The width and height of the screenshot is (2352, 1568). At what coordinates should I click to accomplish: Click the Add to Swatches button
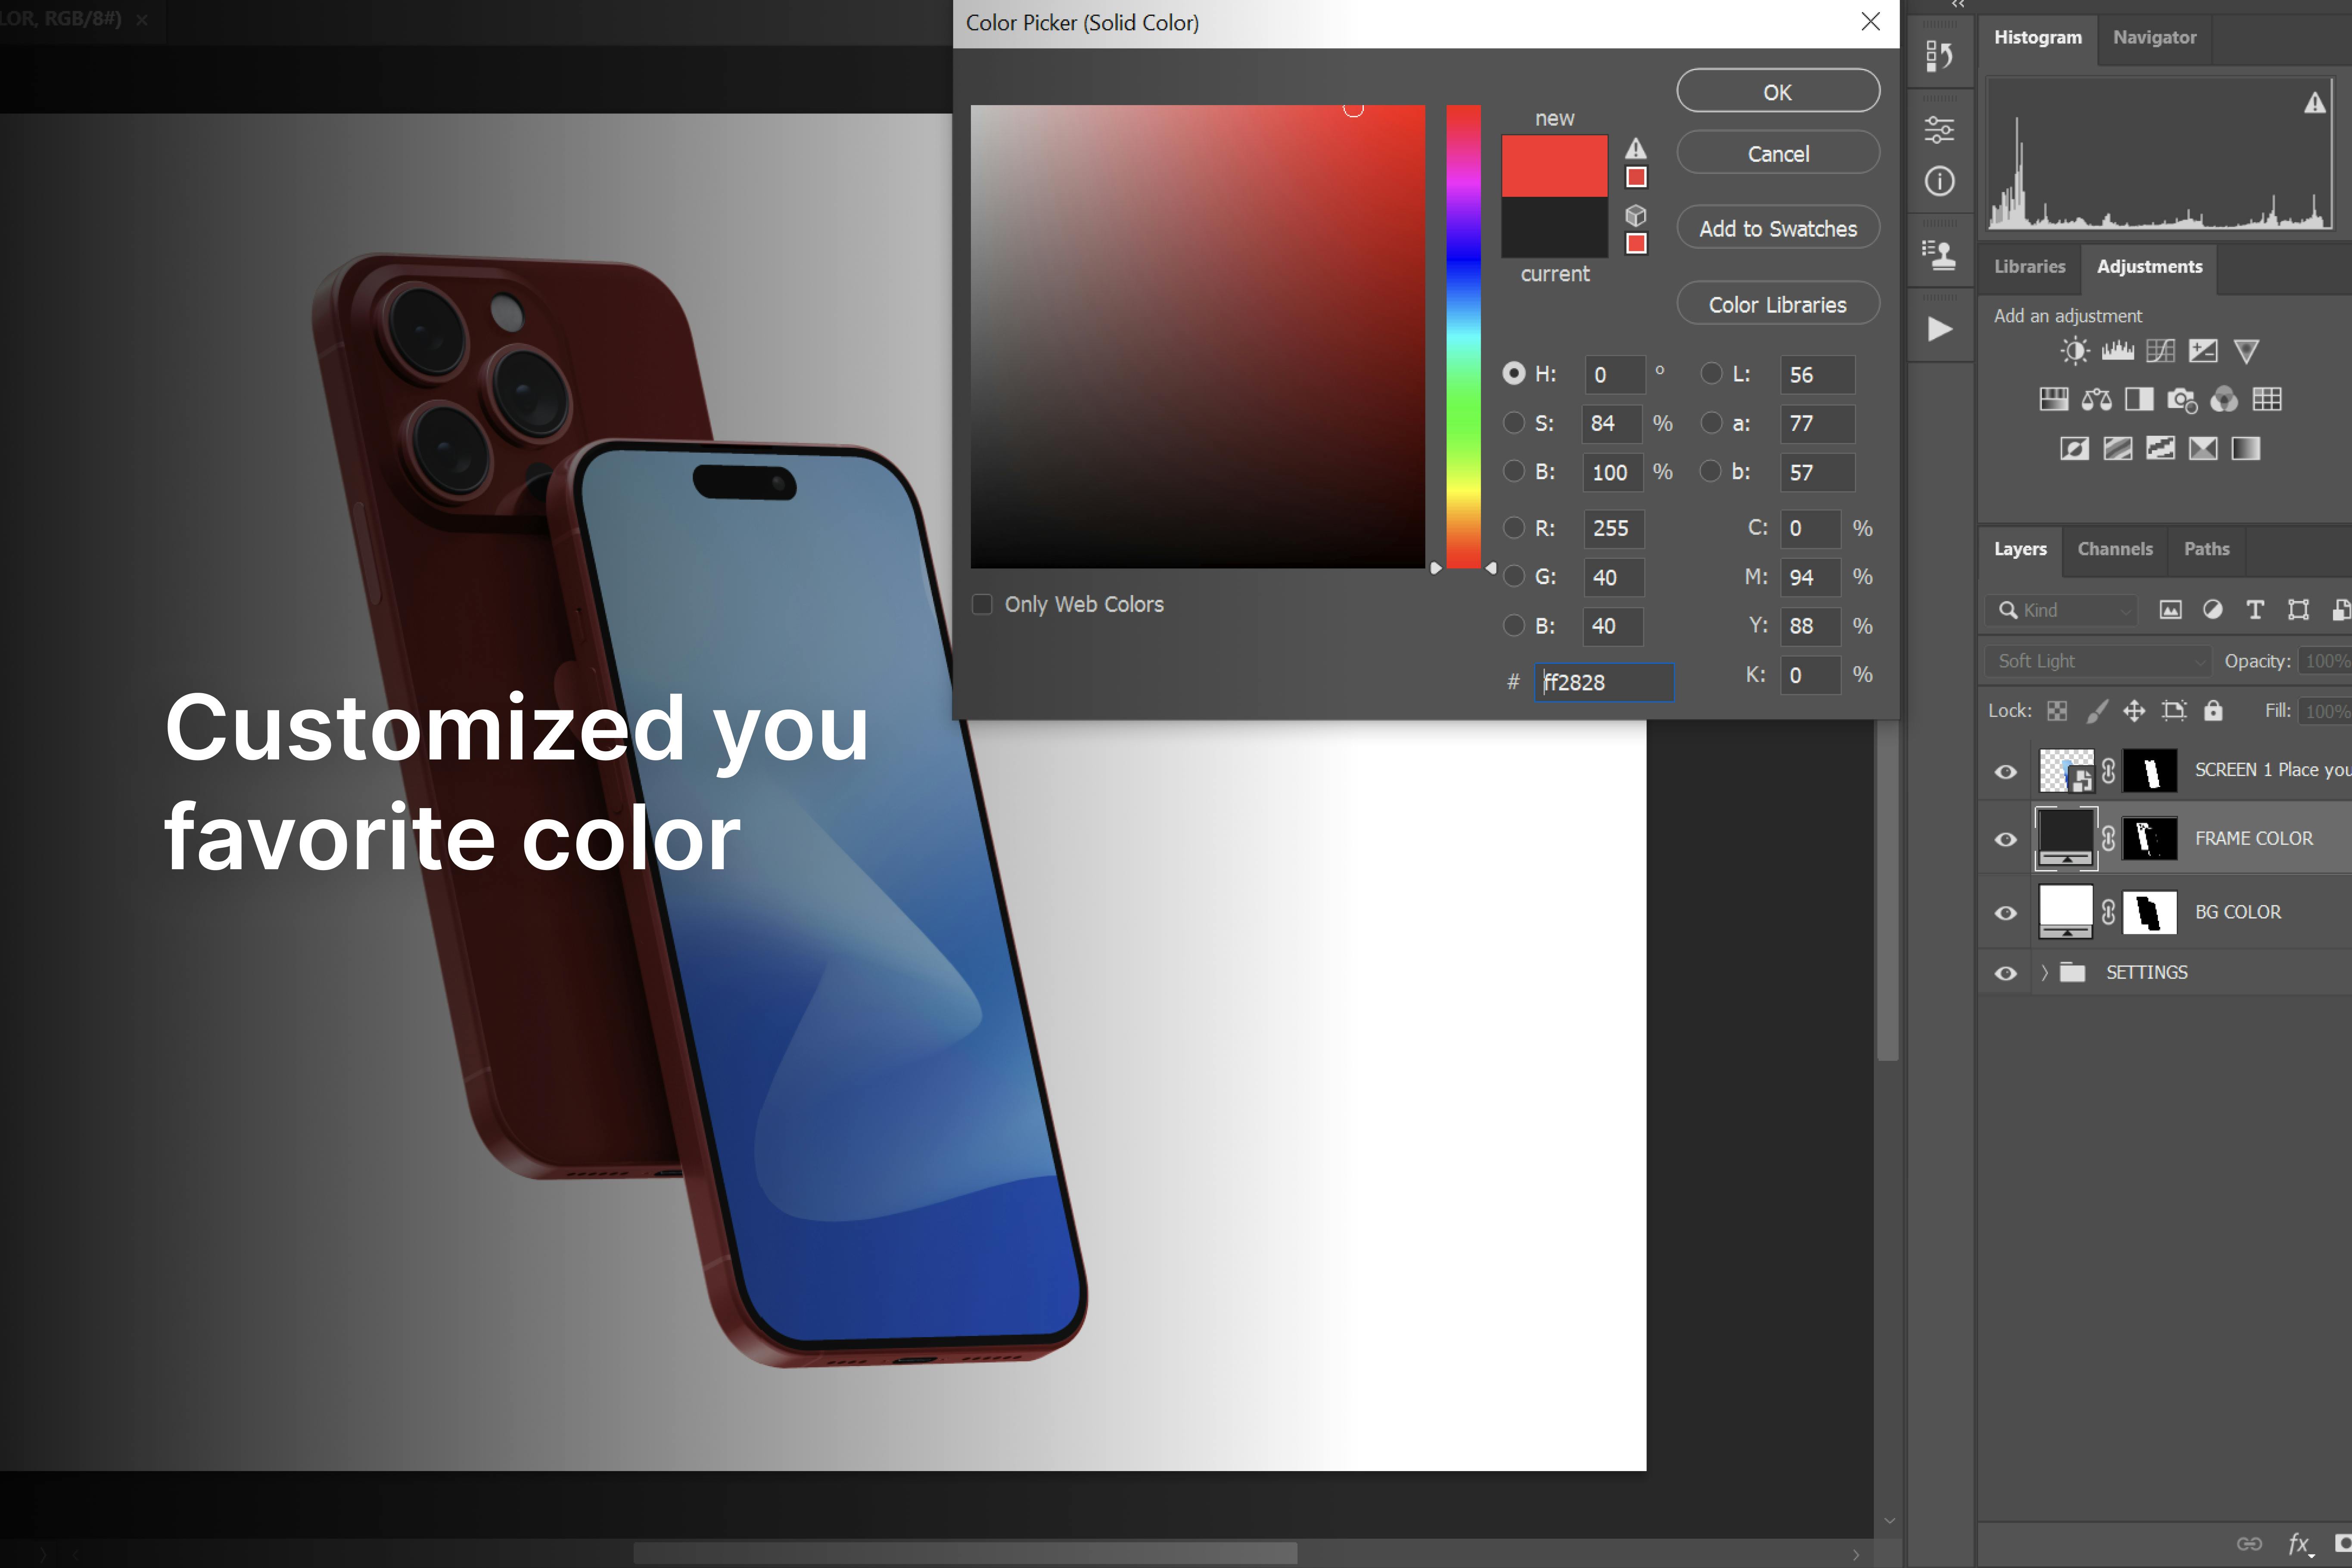pyautogui.click(x=1777, y=228)
